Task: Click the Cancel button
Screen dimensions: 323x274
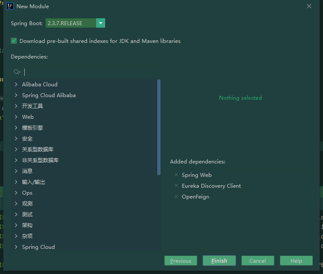Action: [258, 261]
